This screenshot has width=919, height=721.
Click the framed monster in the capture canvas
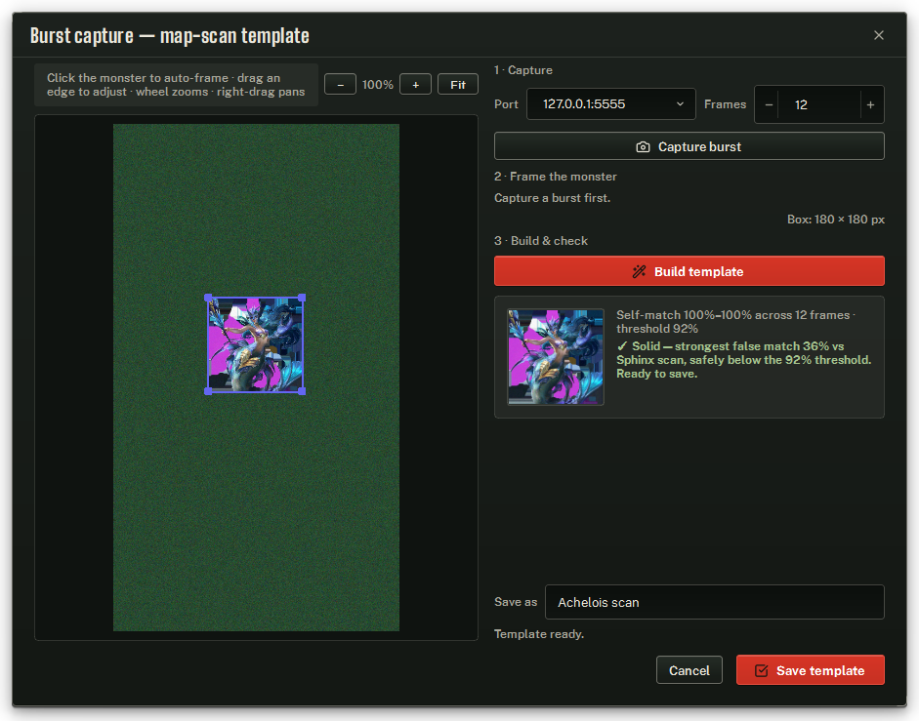point(255,344)
